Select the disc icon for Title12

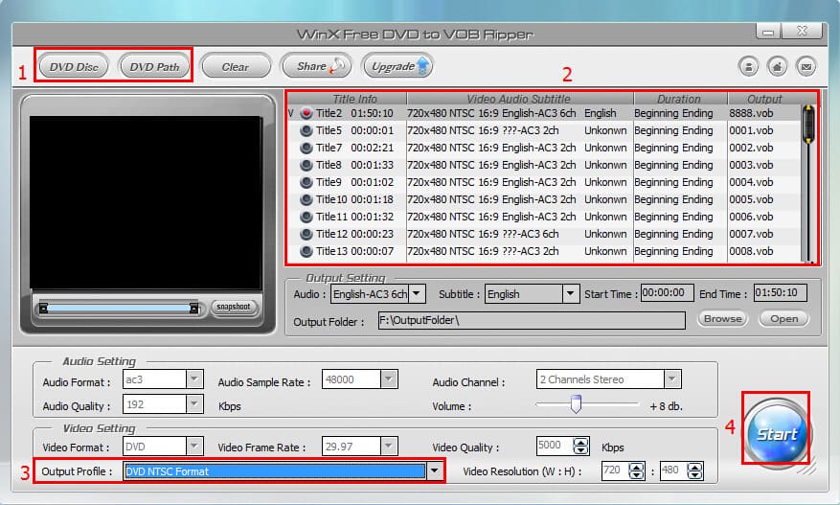[x=306, y=234]
